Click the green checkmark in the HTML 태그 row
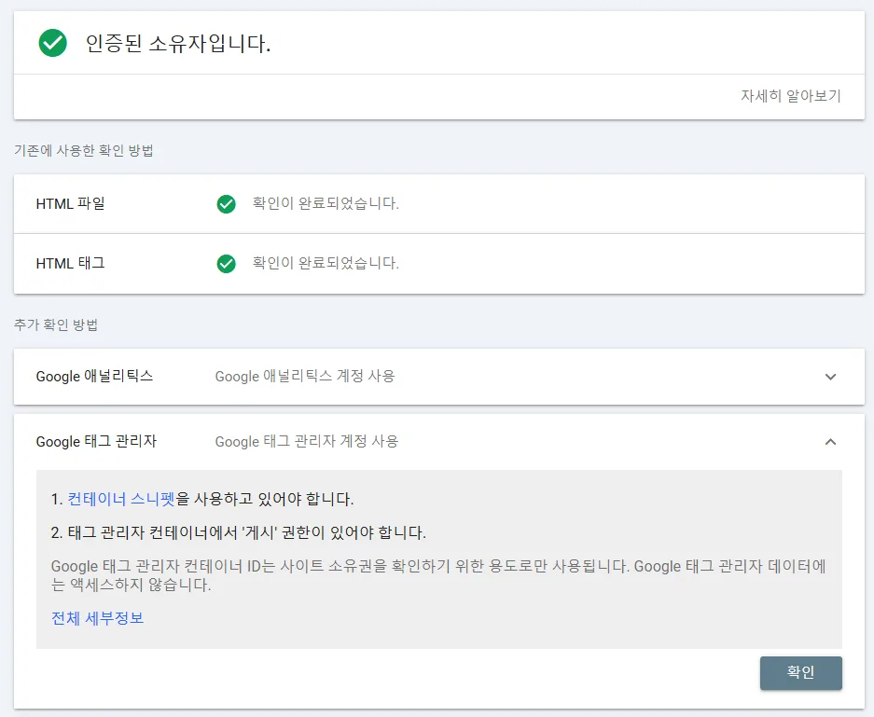Viewport: 874px width, 717px height. point(227,264)
